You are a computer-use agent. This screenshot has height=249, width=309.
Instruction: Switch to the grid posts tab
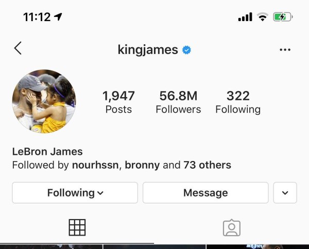click(77, 227)
